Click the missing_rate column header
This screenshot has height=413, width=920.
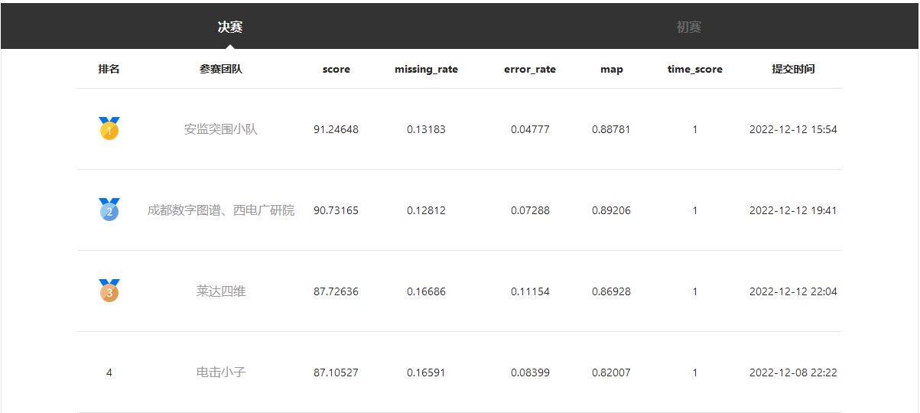coord(426,70)
